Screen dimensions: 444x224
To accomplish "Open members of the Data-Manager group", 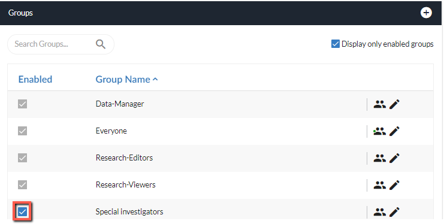I will [380, 104].
